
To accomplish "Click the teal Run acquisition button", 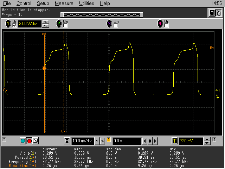I will pyautogui.click(x=23, y=141).
